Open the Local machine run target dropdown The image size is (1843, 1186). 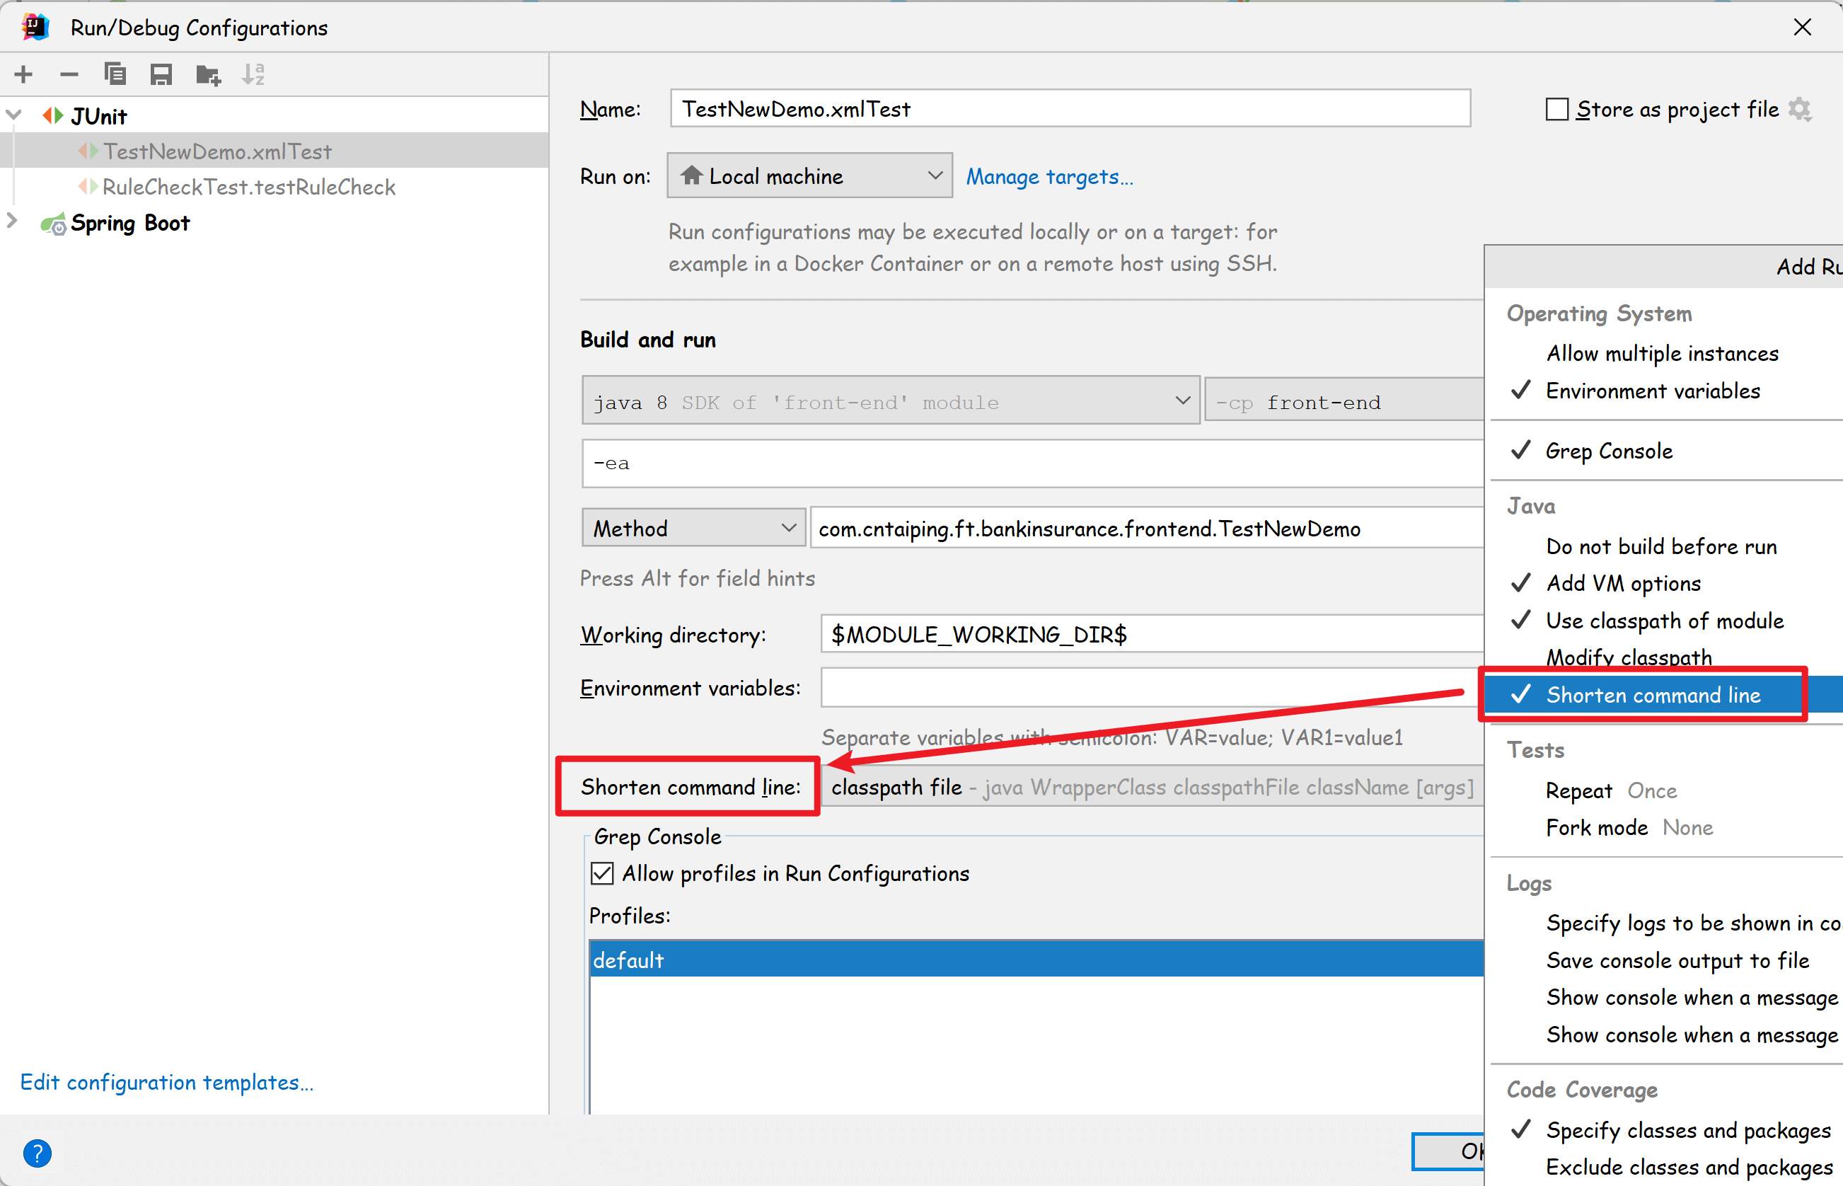pos(809,176)
